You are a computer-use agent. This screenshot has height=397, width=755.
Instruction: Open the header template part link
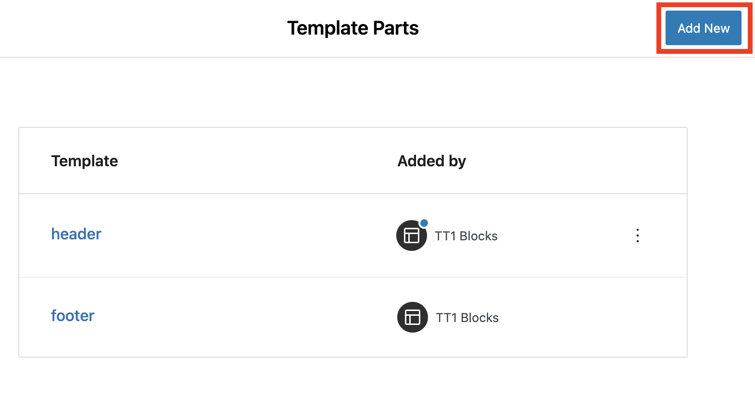pyautogui.click(x=76, y=234)
